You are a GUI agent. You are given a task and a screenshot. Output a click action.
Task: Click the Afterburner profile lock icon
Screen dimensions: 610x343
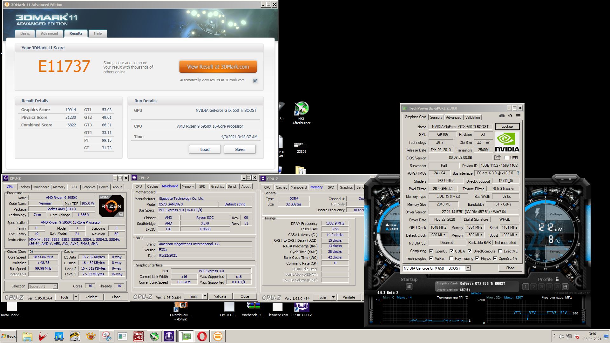pyautogui.click(x=557, y=279)
